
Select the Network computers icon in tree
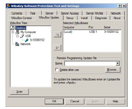coord(17,44)
